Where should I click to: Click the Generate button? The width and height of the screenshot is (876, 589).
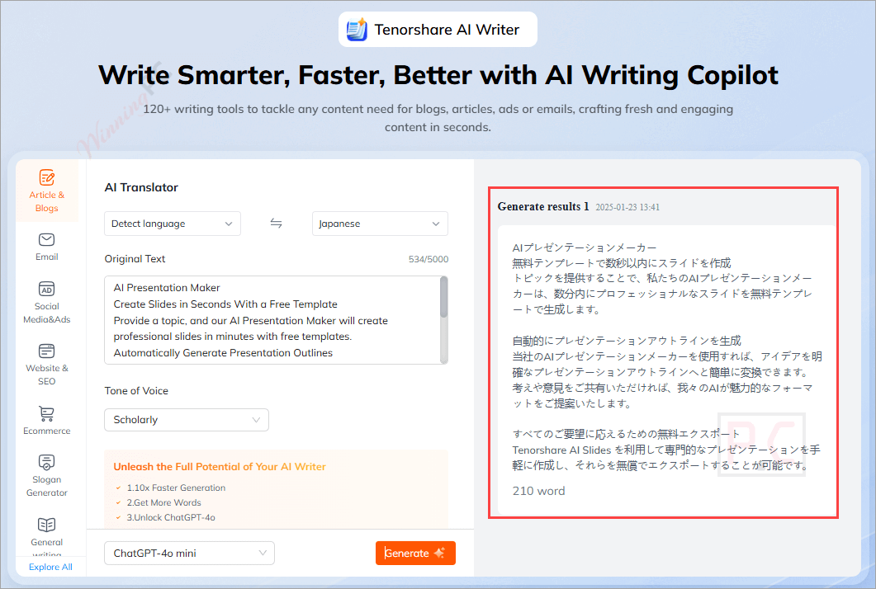tap(415, 553)
